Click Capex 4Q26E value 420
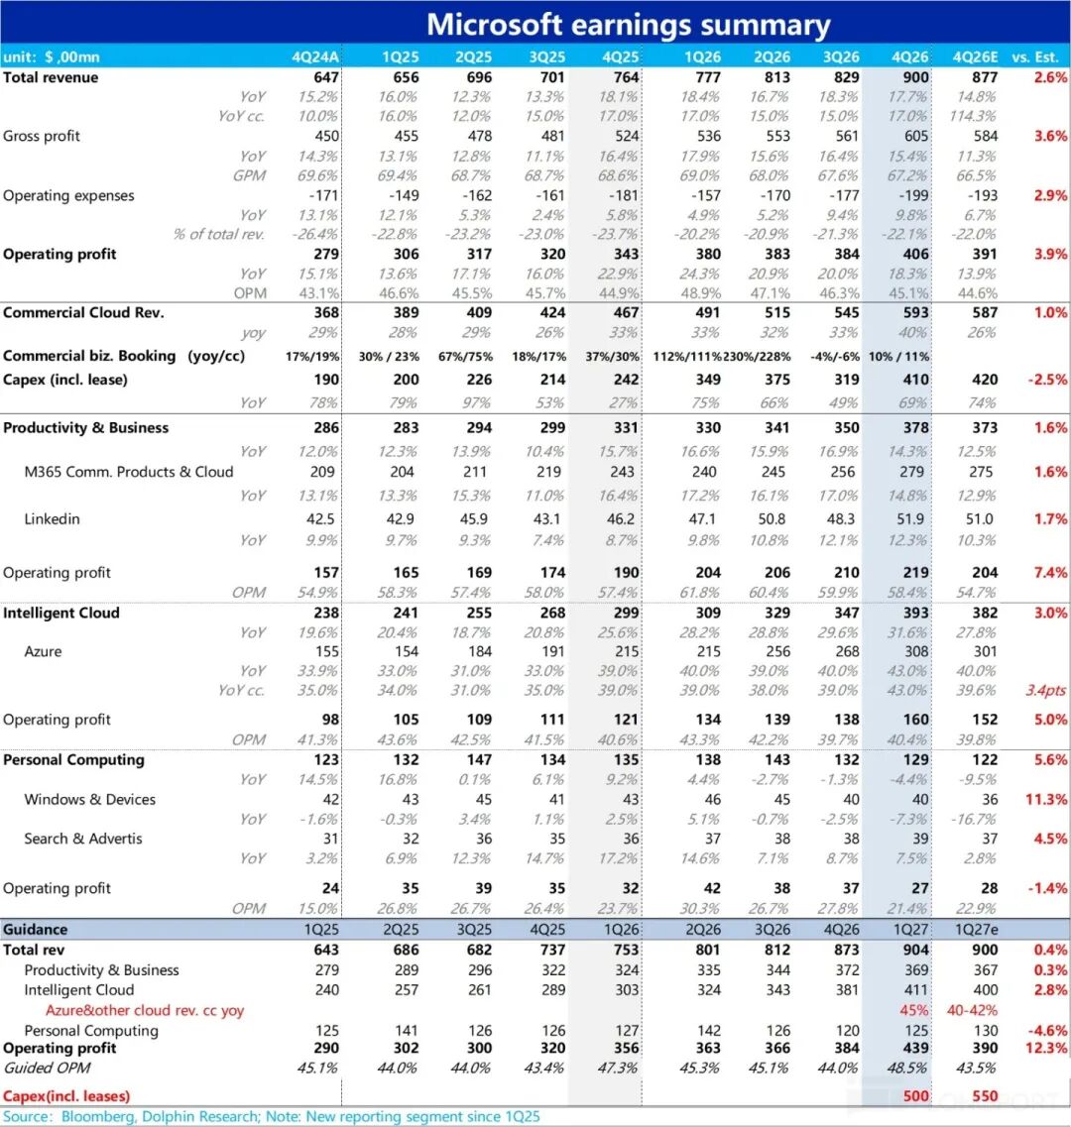 point(985,380)
